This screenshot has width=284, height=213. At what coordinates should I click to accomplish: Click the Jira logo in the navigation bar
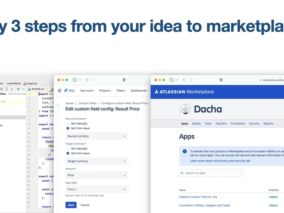click(x=69, y=90)
